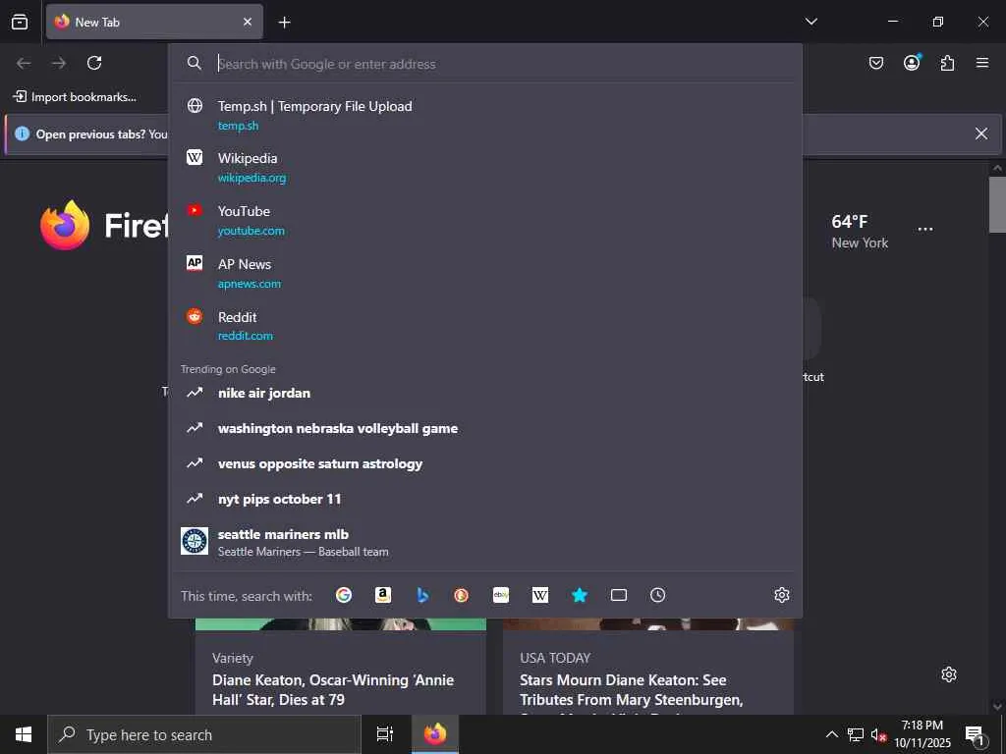Open the application hamburger menu
The image size is (1006, 754).
(x=982, y=63)
